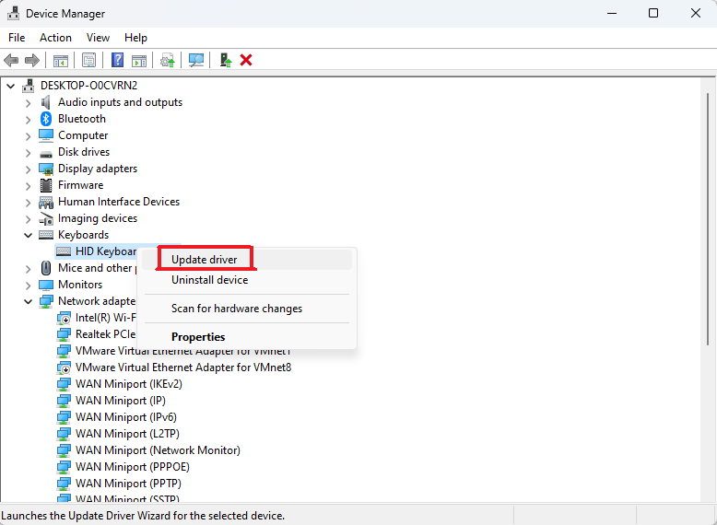Collapse the Keyboards chevron
The image size is (717, 525).
pos(29,235)
